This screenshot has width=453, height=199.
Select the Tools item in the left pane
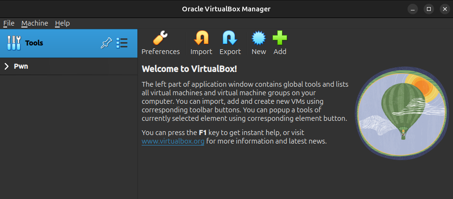[x=69, y=43]
